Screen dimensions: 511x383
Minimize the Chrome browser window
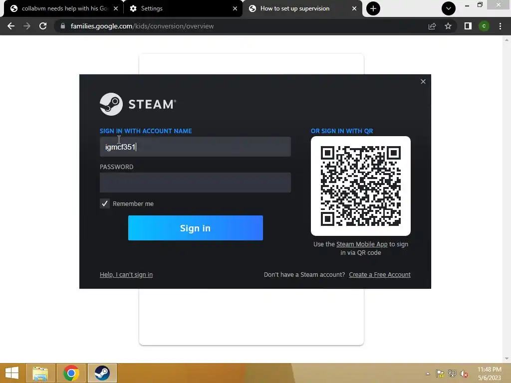click(467, 5)
